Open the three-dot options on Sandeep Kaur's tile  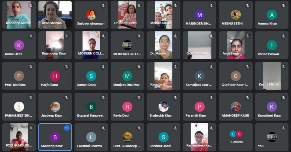67,128
